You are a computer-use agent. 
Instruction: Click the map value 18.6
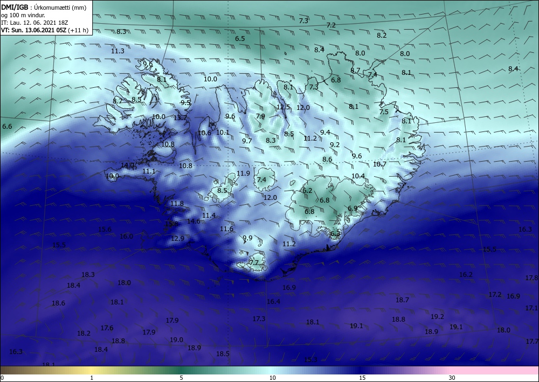58,303
